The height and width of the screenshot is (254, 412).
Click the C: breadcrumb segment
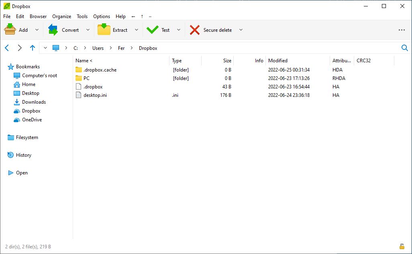pyautogui.click(x=75, y=48)
